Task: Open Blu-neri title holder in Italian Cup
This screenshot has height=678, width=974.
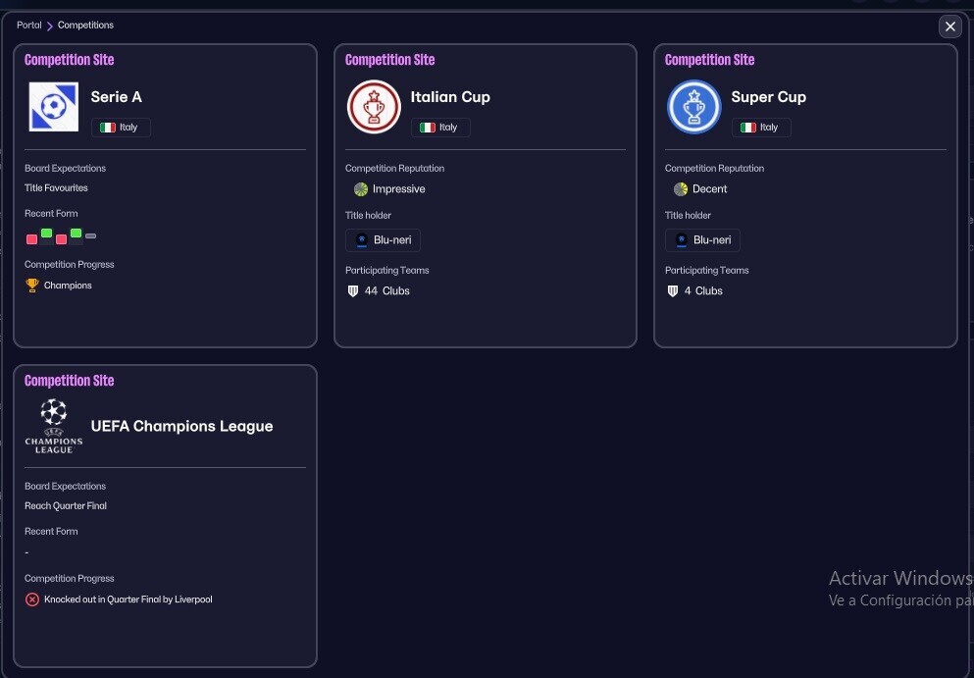Action: (x=383, y=240)
